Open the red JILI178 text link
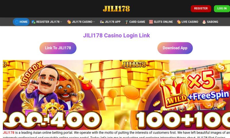 (x=9, y=133)
